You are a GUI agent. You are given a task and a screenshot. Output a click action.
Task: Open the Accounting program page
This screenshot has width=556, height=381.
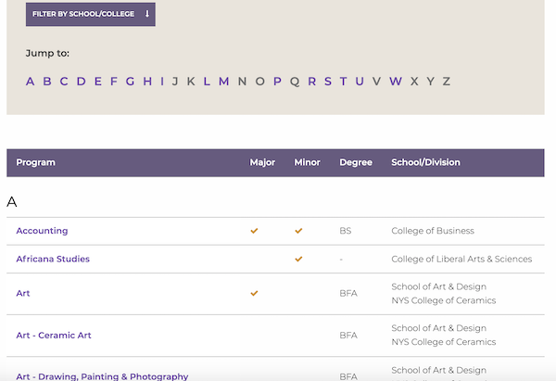[42, 231]
